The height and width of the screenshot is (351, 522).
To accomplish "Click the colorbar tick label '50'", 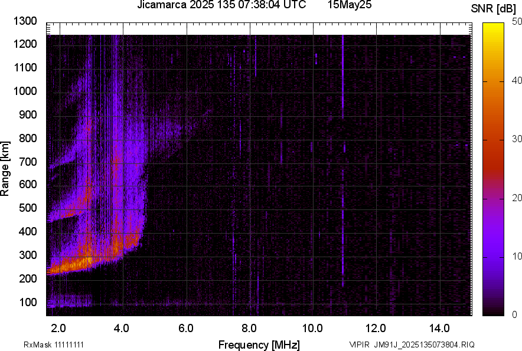I will (517, 22).
